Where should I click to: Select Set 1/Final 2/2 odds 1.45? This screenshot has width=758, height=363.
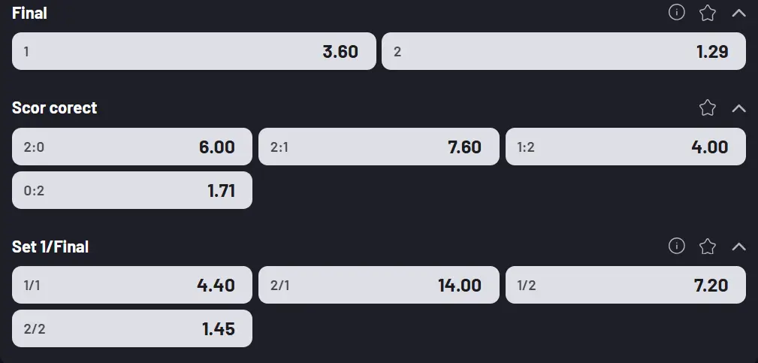132,328
